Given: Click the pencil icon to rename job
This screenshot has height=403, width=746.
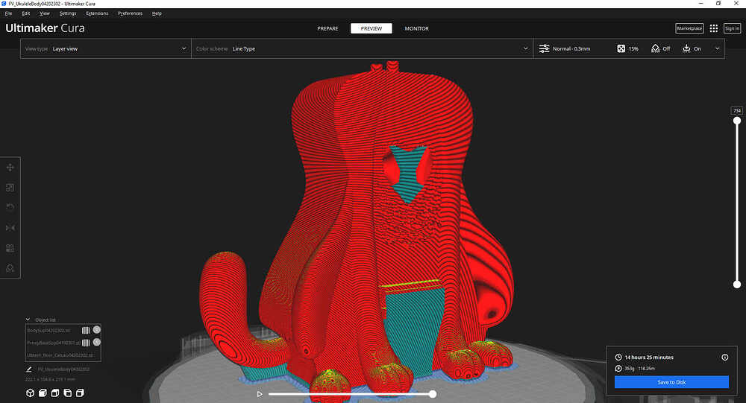Looking at the screenshot, I should point(28,369).
